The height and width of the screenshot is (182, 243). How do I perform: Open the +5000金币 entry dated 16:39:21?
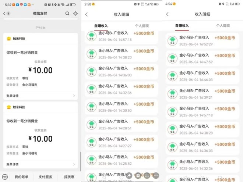point(202,94)
